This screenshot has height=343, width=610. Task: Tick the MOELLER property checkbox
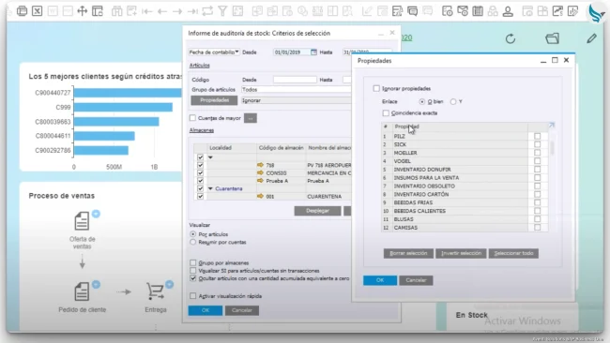pos(537,153)
